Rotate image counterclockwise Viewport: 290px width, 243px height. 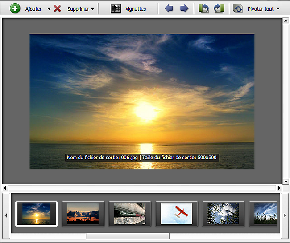[x=204, y=8]
